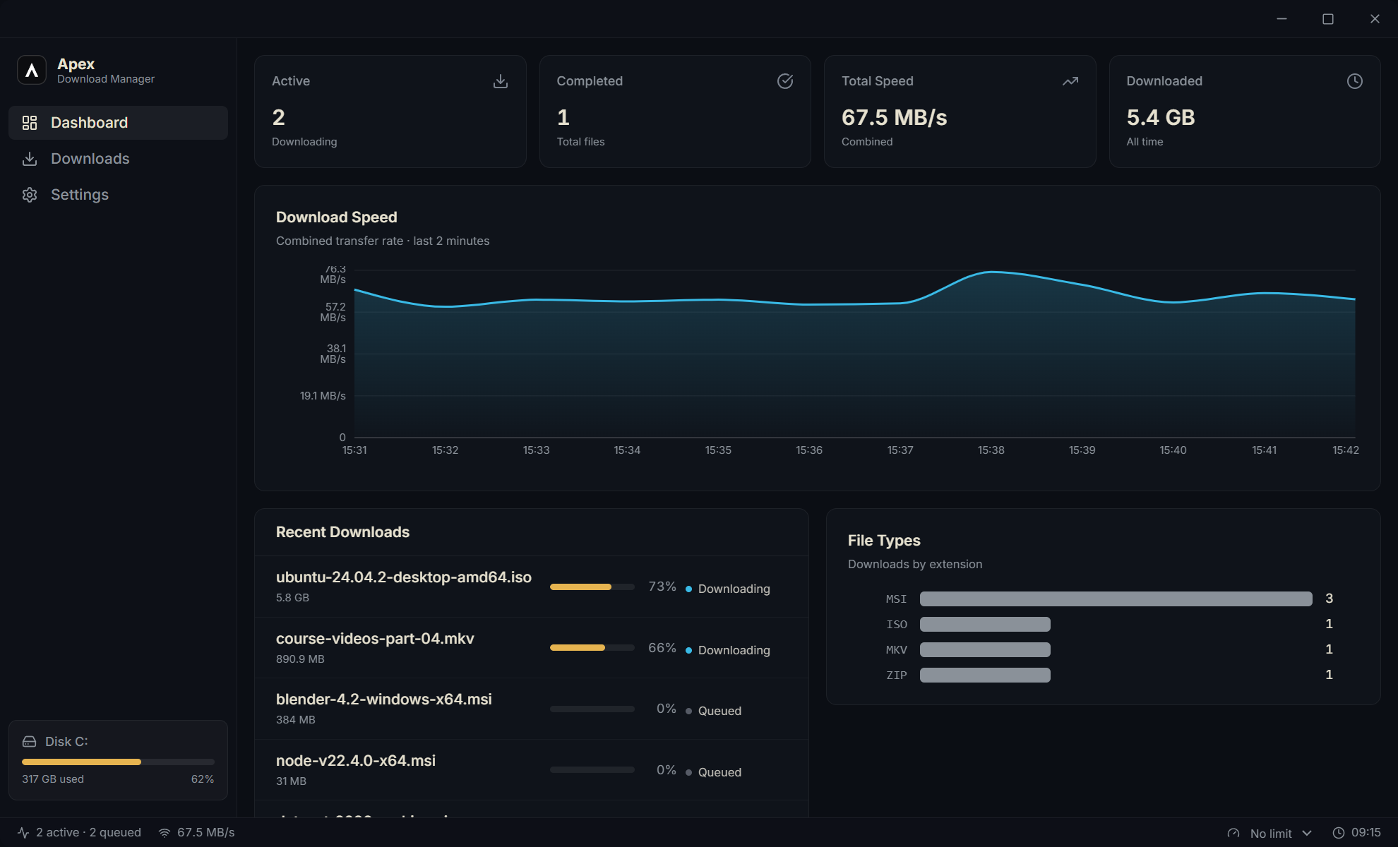Click the wifi icon in status bar
1398x847 pixels.
coord(165,833)
